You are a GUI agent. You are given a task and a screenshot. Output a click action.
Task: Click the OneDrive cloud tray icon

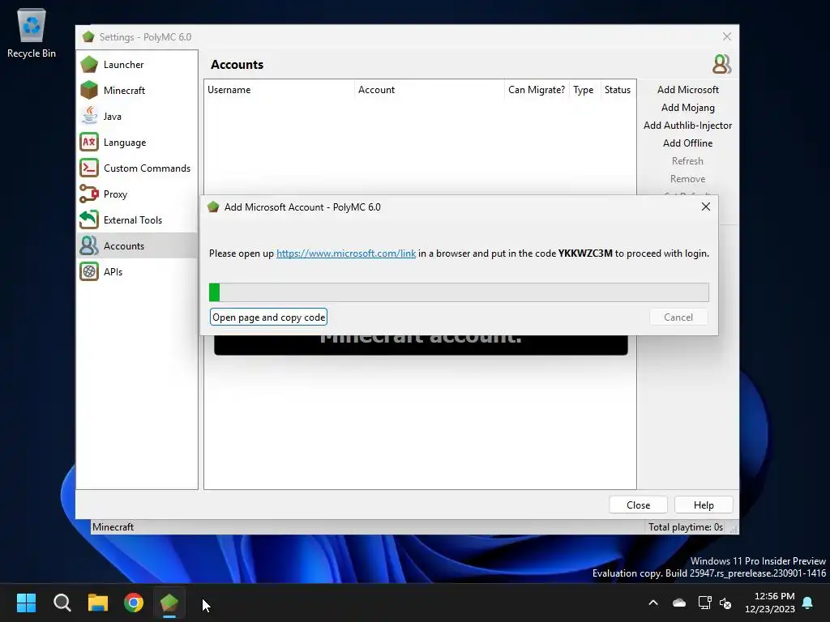(679, 603)
